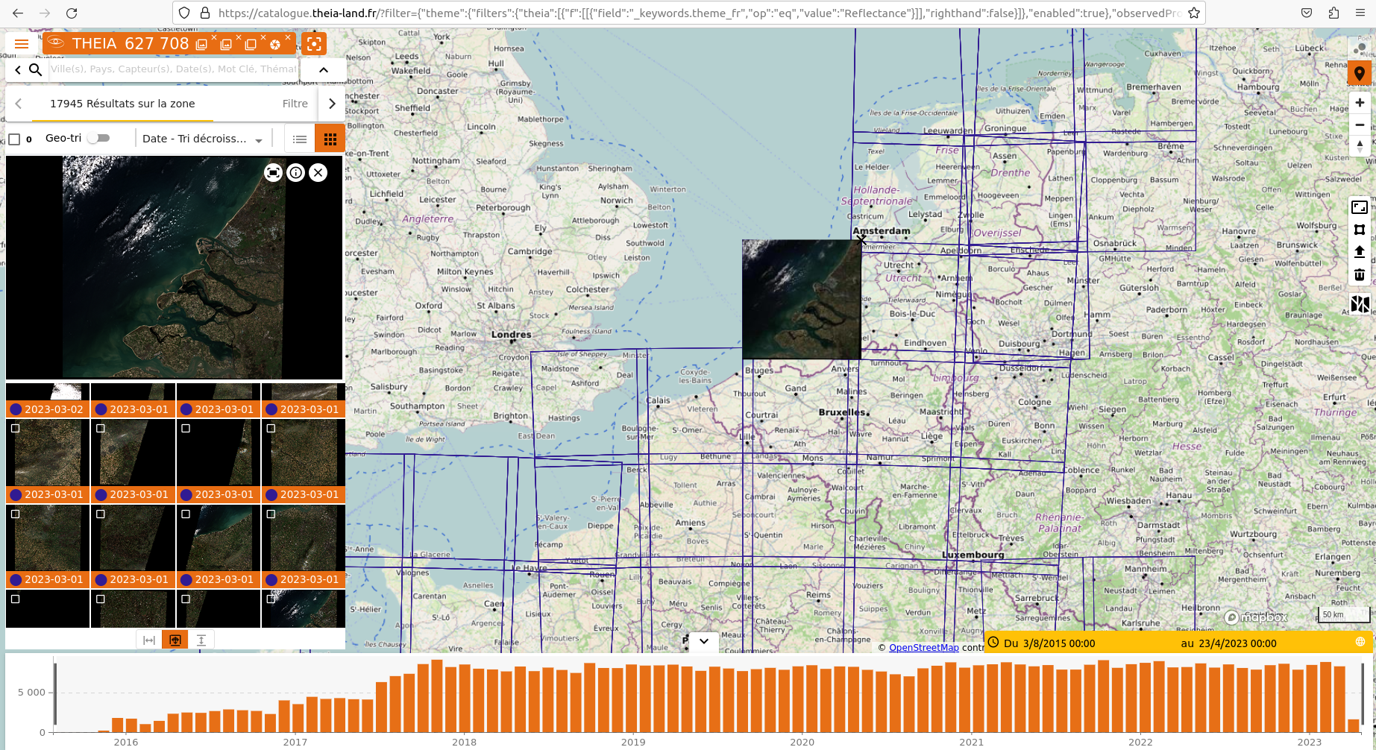
Task: Click the browser address bar URL
Action: point(698,13)
